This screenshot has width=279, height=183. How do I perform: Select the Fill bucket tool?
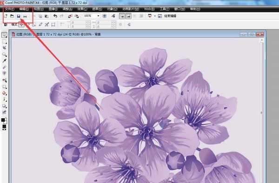[x=5, y=93]
